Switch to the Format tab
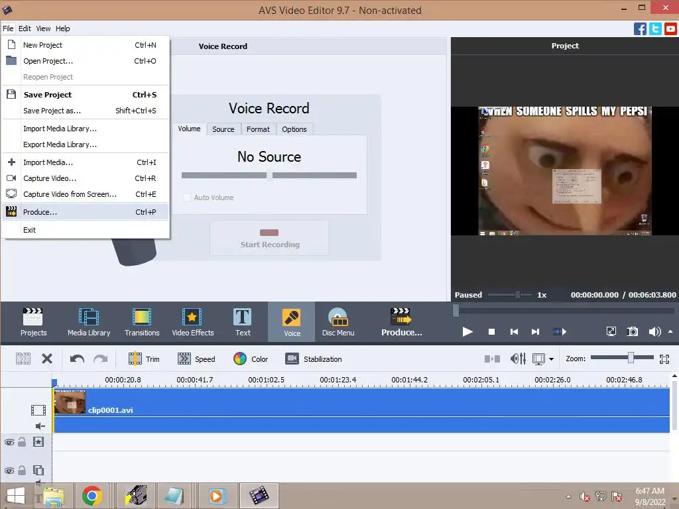The height and width of the screenshot is (509, 679). tap(258, 129)
